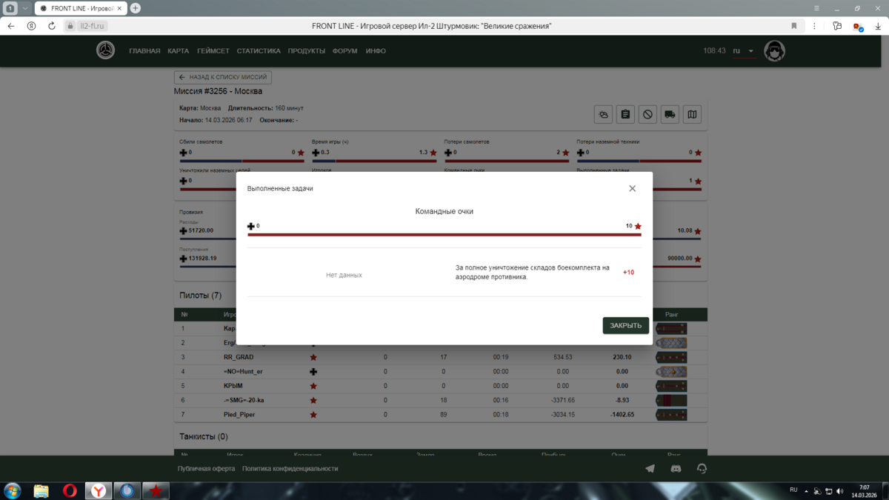Go to the ФОРУМ menu item

point(344,51)
